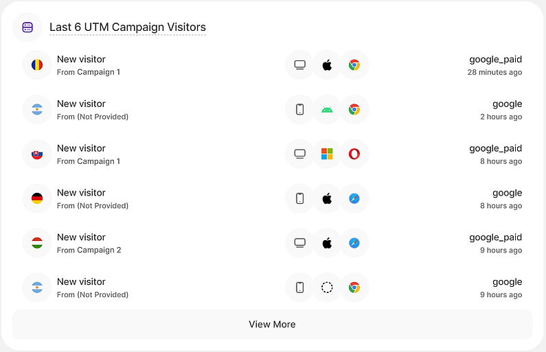Click the 28 minutes ago timestamp
The width and height of the screenshot is (546, 352).
(494, 72)
